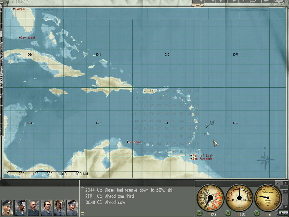Click the EE grid square label
The height and width of the screenshot is (217, 289).
tap(235, 123)
